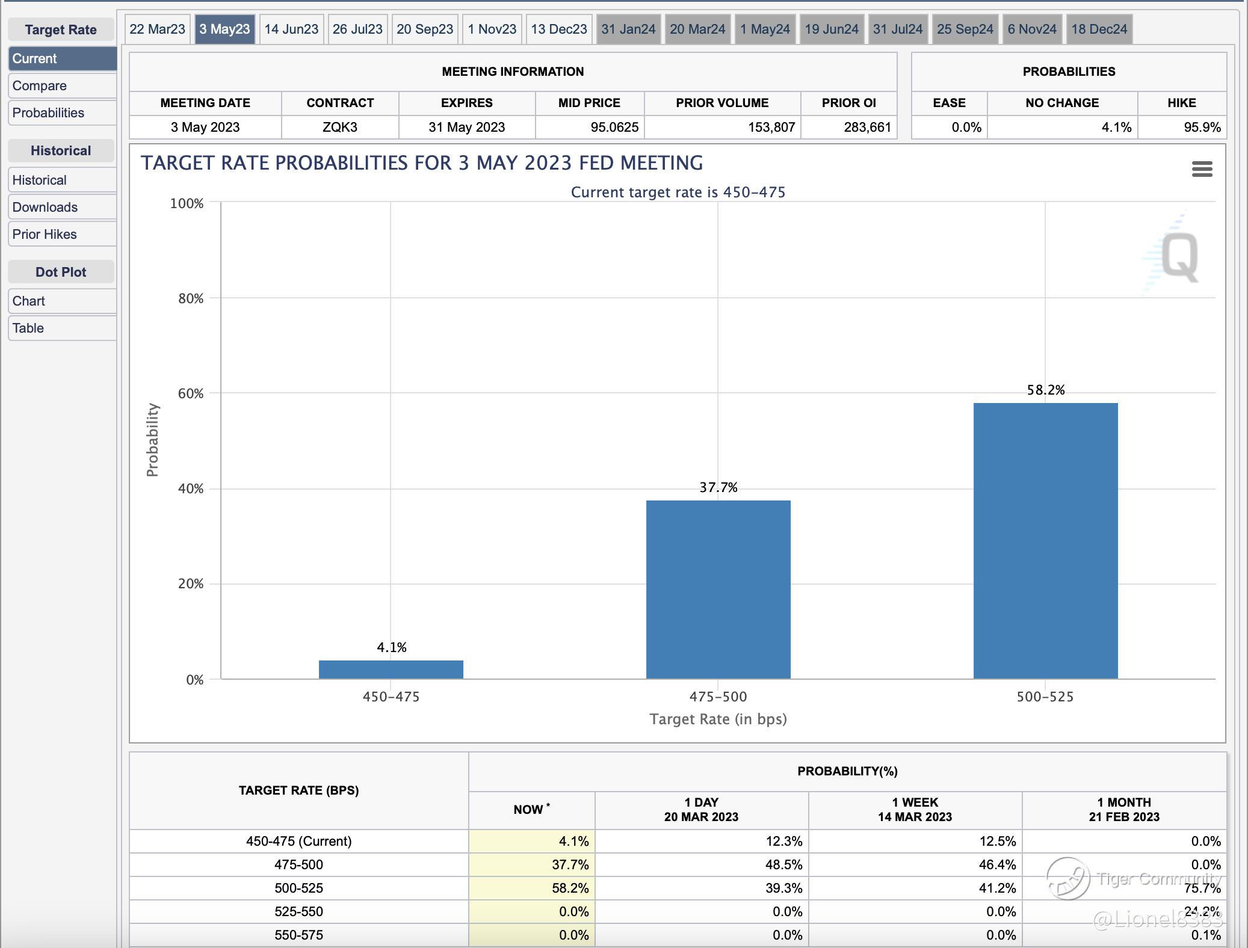The image size is (1248, 948).
Task: Select the 13 Dec23 meeting tab
Action: pos(558,29)
